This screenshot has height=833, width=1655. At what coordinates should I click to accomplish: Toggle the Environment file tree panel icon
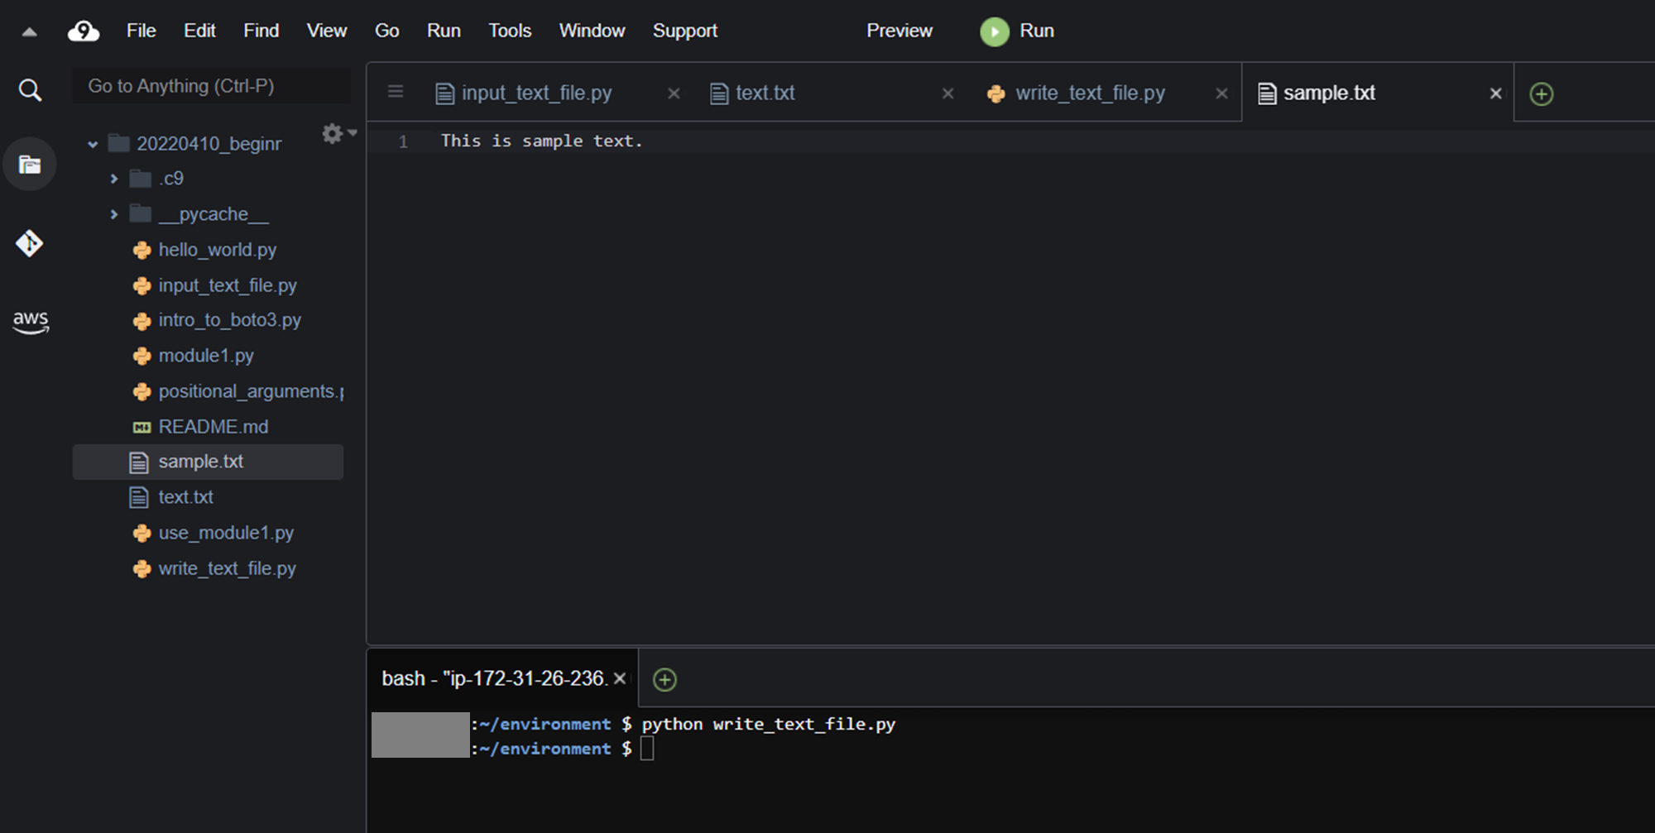(x=30, y=165)
